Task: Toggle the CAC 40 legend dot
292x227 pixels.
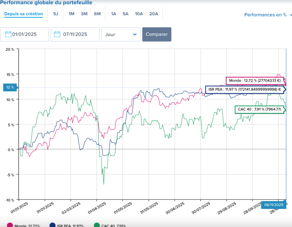Action: 97,225
